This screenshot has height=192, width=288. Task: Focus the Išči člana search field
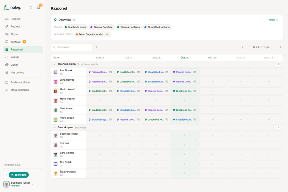click(72, 47)
